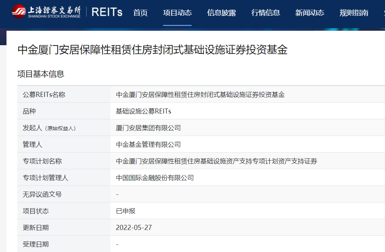Image resolution: width=385 pixels, height=252 pixels.
Task: Select the 项目动态 navigation tab
Action: pyautogui.click(x=177, y=13)
